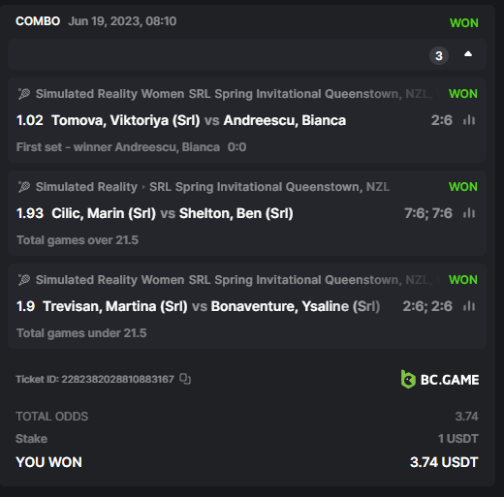
Task: Click tennis racket icon on Cilic match row
Action: click(x=24, y=187)
